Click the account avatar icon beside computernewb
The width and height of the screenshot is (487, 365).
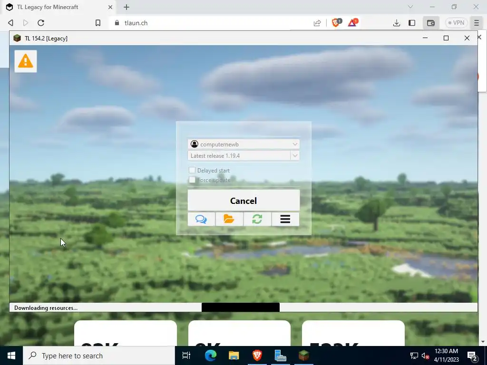click(x=195, y=144)
